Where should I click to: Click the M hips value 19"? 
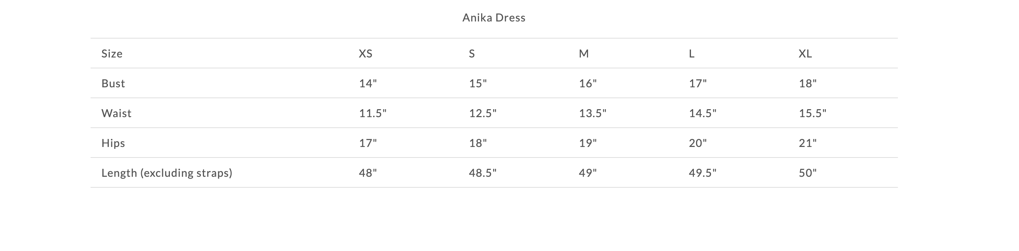[x=588, y=143]
